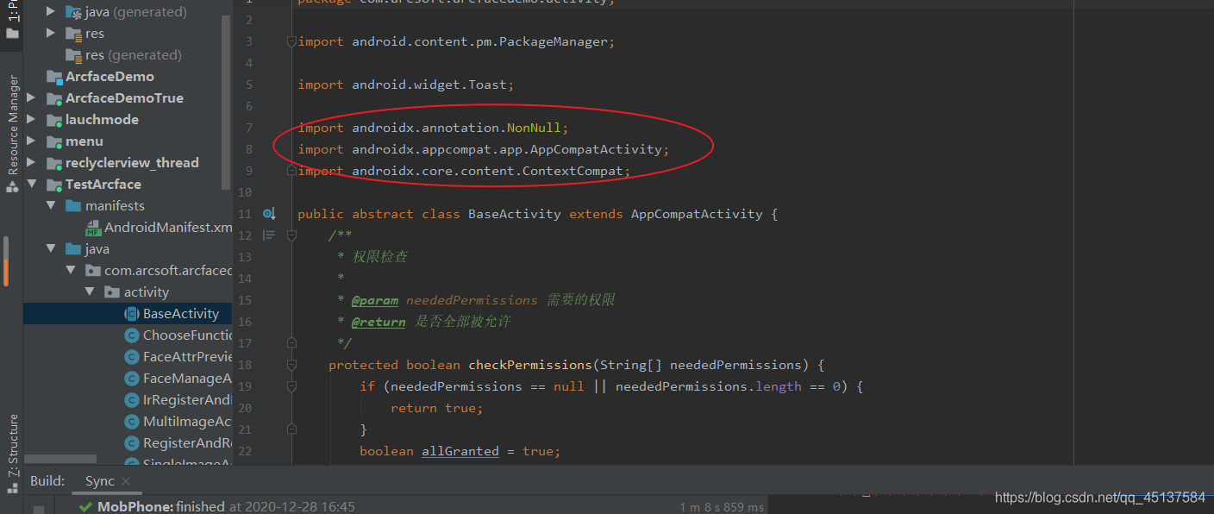Open the Z: Structure side panel

click(12, 454)
